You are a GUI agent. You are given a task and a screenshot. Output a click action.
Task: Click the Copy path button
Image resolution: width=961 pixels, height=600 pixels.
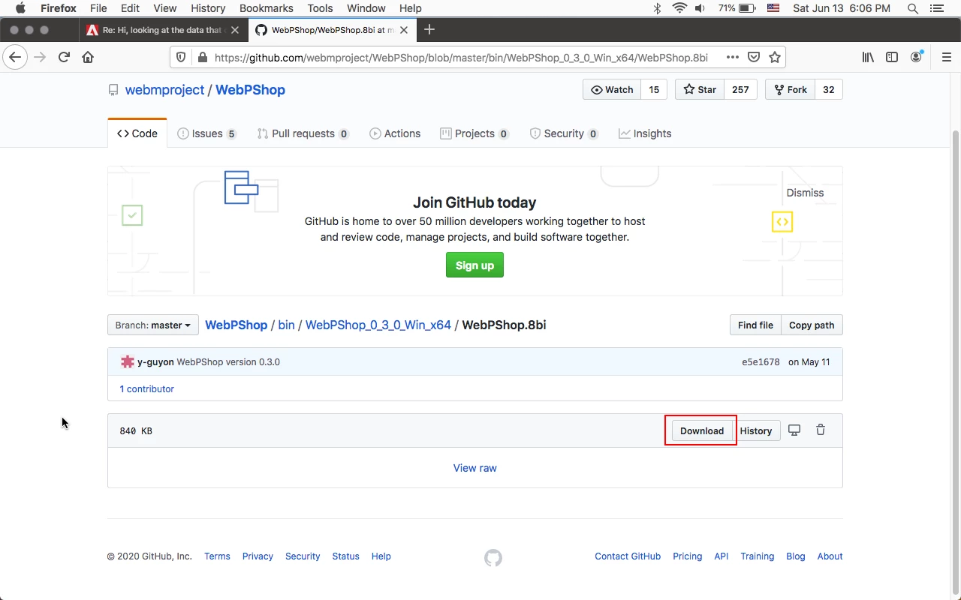(812, 325)
